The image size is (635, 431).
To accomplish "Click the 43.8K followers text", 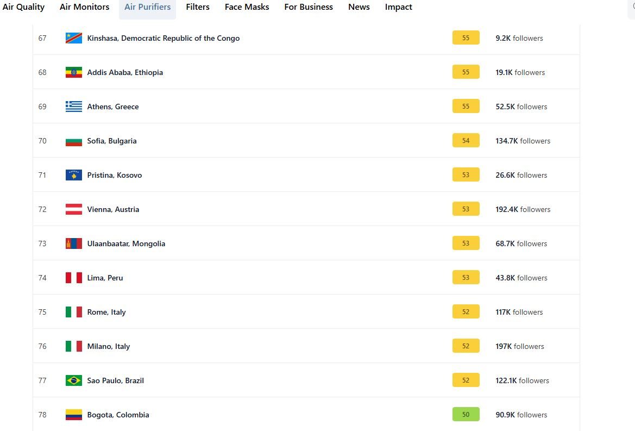I will tap(521, 278).
